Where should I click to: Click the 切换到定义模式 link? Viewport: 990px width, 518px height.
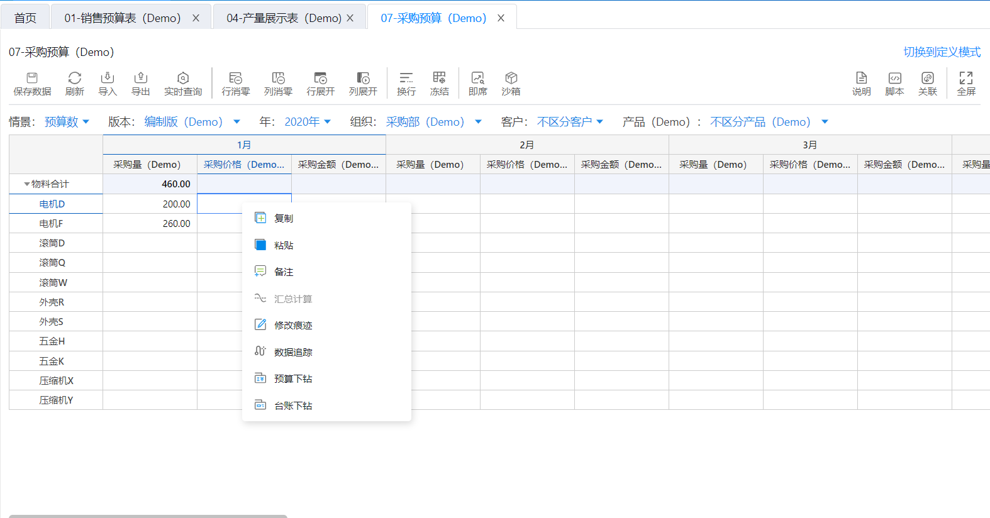tap(942, 52)
